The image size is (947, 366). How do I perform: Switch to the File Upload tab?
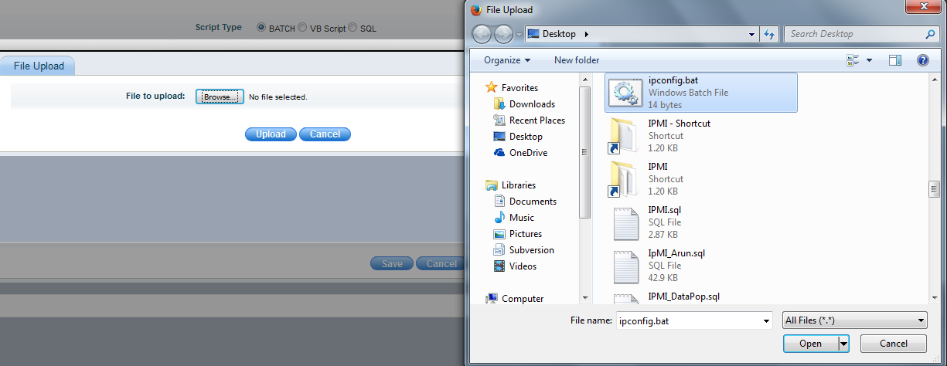pos(39,66)
